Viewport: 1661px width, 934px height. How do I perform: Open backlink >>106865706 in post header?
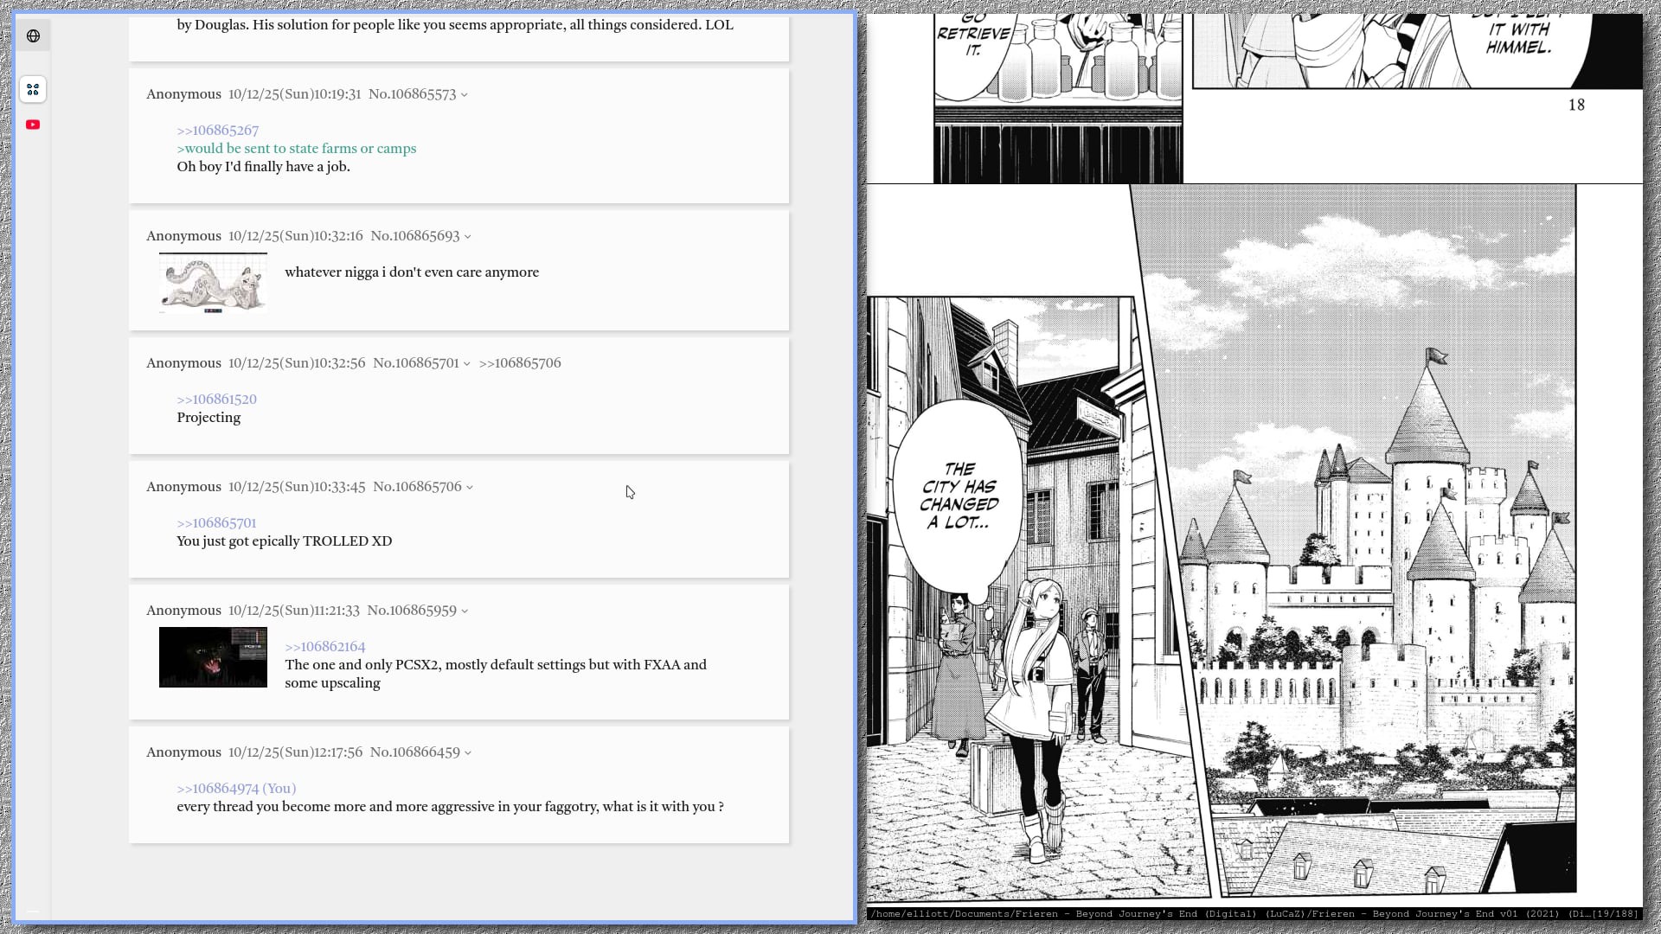[520, 363]
